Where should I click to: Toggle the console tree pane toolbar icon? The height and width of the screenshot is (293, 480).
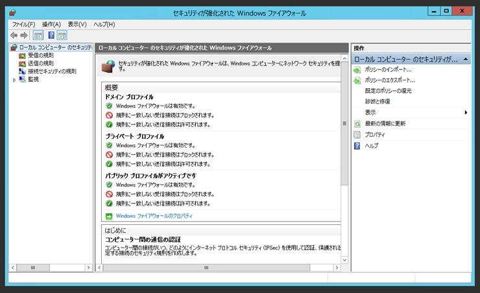tap(38, 36)
